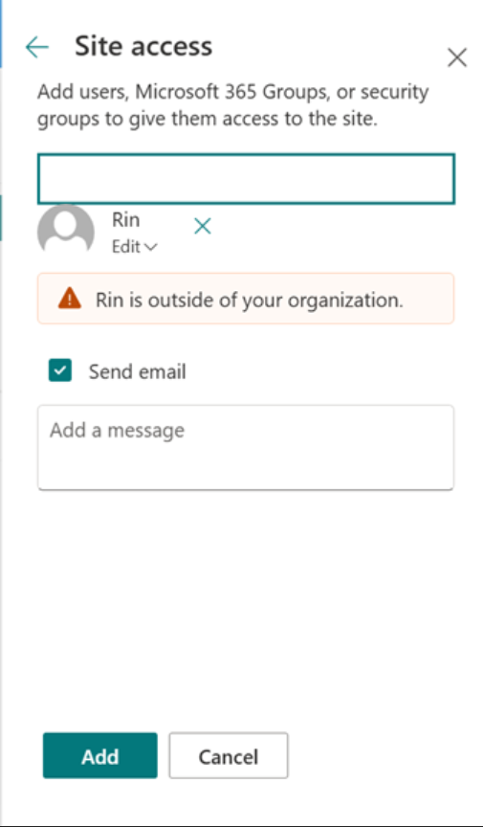Image resolution: width=483 pixels, height=827 pixels.
Task: Go back using the left arrow icon
Action: [37, 48]
